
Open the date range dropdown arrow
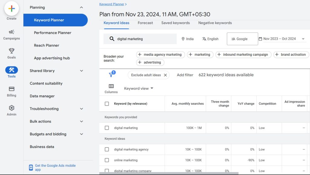[x=303, y=39]
